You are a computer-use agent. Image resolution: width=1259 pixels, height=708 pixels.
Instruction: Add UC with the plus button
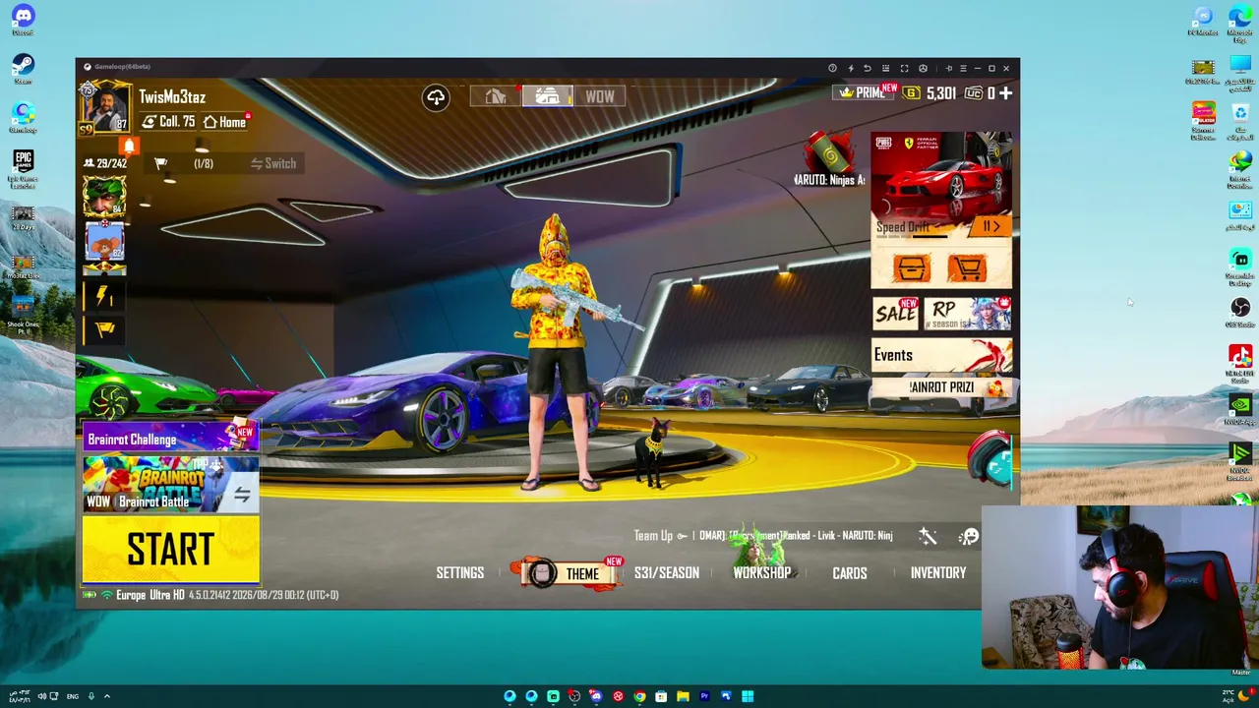pyautogui.click(x=1005, y=93)
